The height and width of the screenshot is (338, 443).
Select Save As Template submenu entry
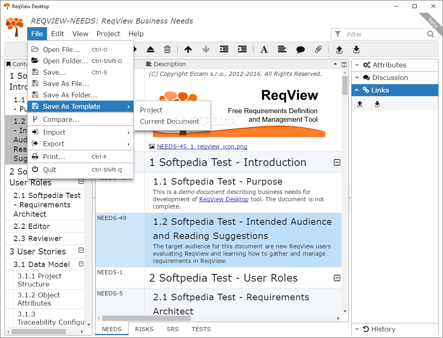click(x=80, y=106)
